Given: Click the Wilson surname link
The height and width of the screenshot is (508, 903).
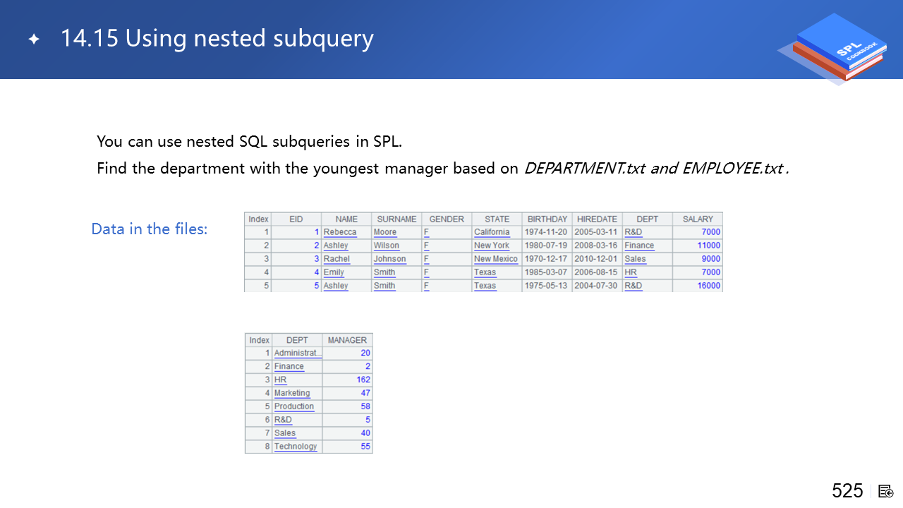Looking at the screenshot, I should click(386, 246).
